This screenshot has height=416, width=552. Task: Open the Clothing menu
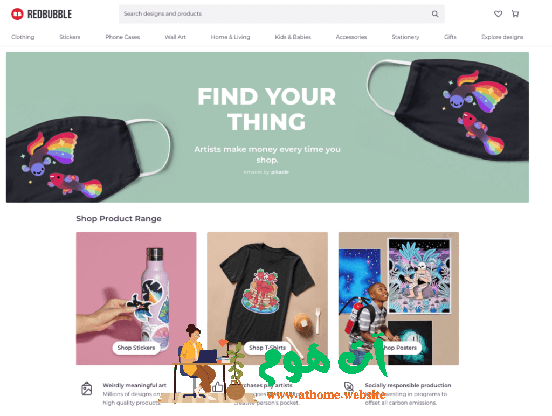(23, 37)
